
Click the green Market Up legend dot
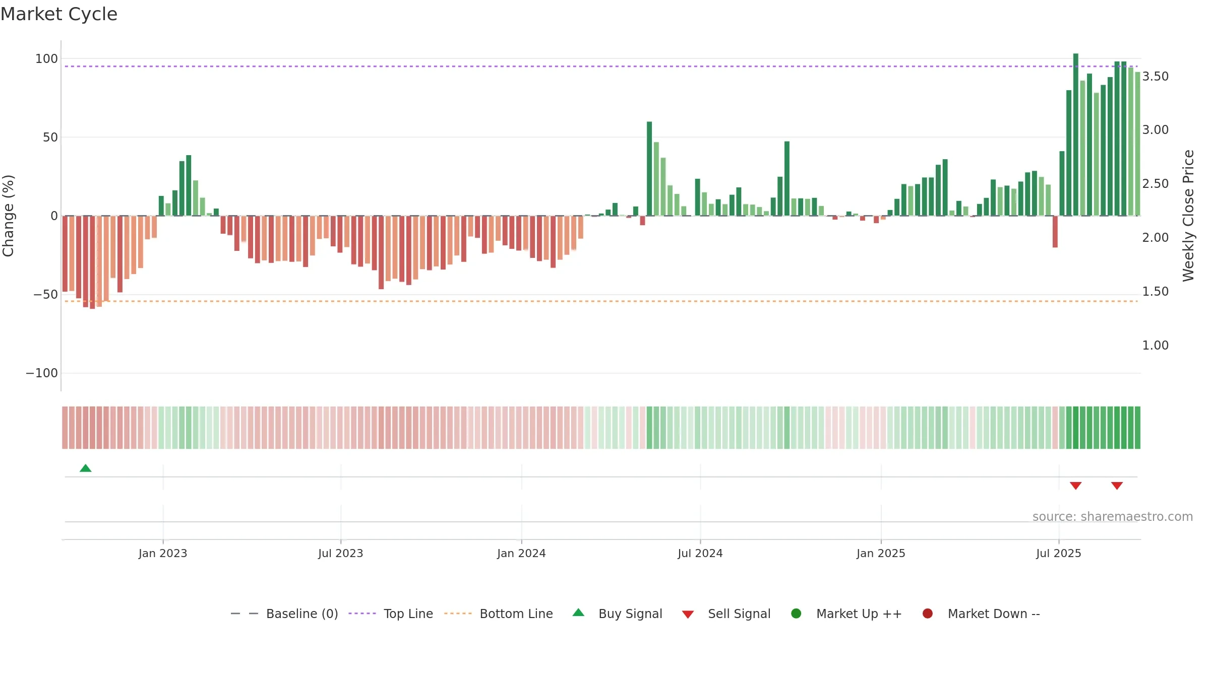[x=796, y=614]
